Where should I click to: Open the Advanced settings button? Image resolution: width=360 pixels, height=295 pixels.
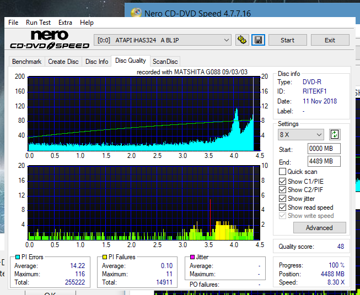pyautogui.click(x=319, y=228)
